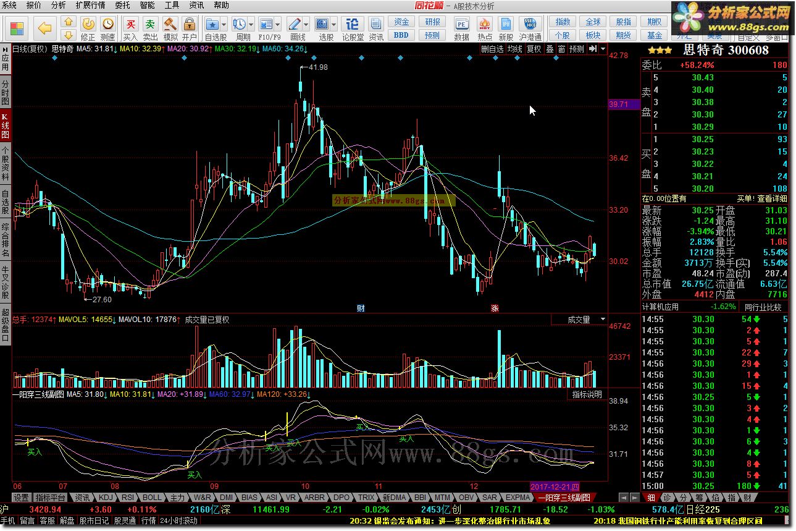Click 删自选 to remove from watchlist
The image size is (796, 531).
[492, 49]
